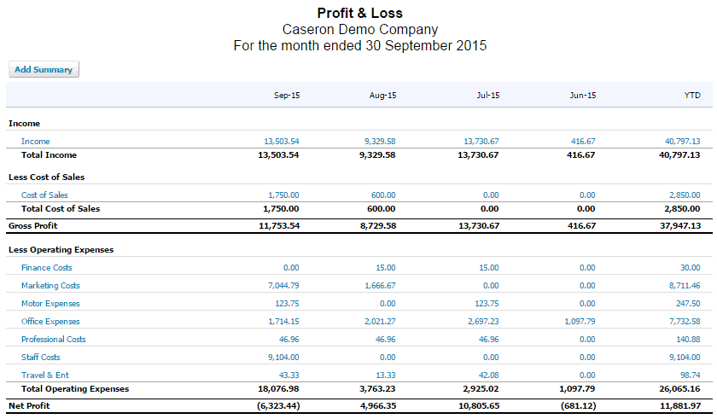Click Sep-15 Marketing Costs value 7,044.79

283,286
